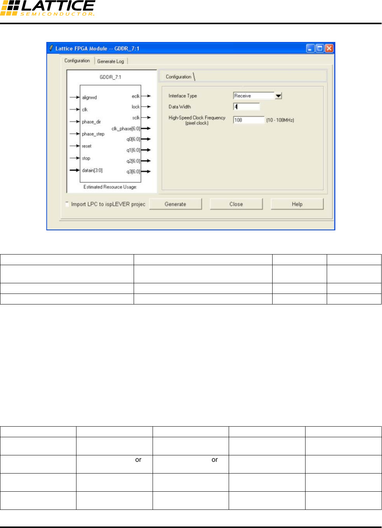Focus the Data Width input field

pyautogui.click(x=246, y=107)
